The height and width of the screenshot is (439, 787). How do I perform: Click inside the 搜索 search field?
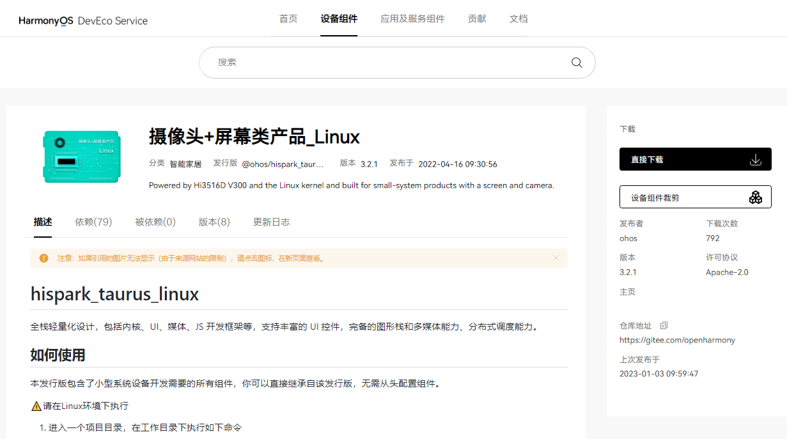(384, 63)
